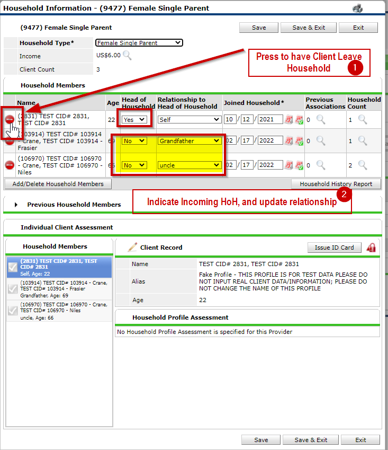Open Household Type dropdown
This screenshot has height=450, width=388.
[x=139, y=43]
